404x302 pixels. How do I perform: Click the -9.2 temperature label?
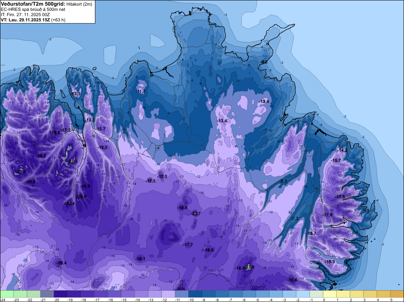(x=263, y=62)
